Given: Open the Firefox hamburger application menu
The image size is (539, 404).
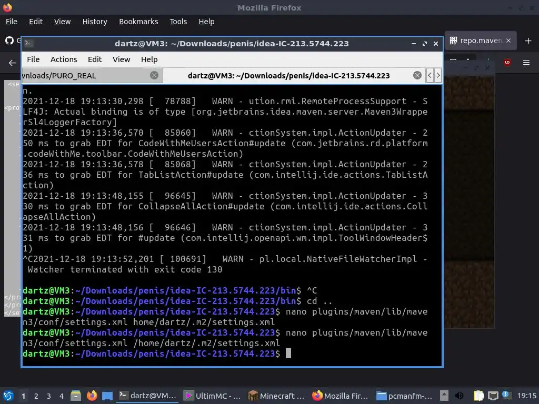Looking at the screenshot, I should click(x=526, y=63).
